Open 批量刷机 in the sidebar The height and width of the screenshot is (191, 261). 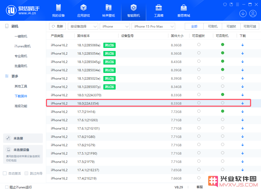(21, 66)
